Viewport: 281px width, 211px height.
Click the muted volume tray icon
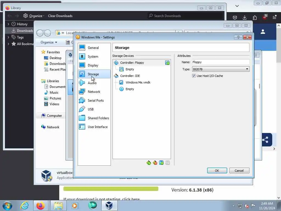(x=247, y=206)
